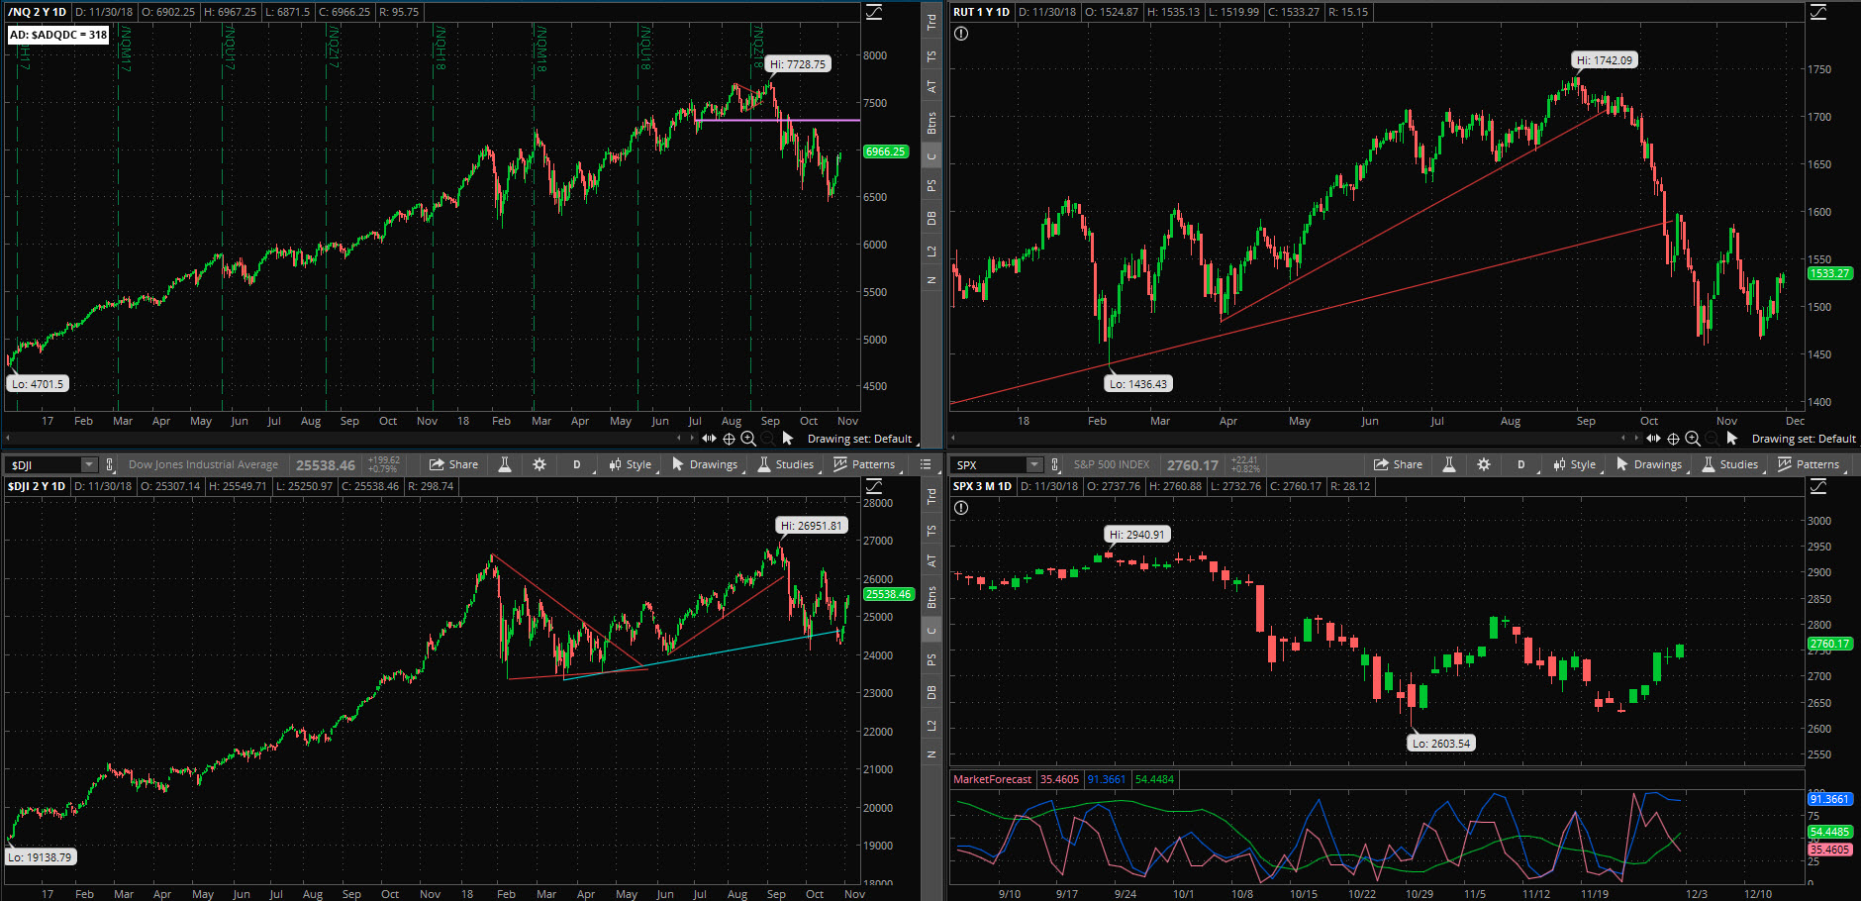Toggle the Btns sidebar tab beside /NQ chart
Image resolution: width=1861 pixels, height=901 pixels.
(x=931, y=124)
